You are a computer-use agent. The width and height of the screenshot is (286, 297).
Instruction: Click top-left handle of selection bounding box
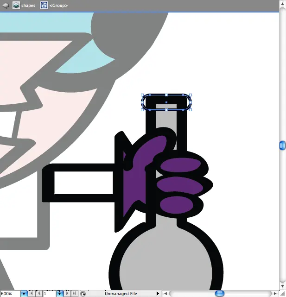tap(142, 95)
